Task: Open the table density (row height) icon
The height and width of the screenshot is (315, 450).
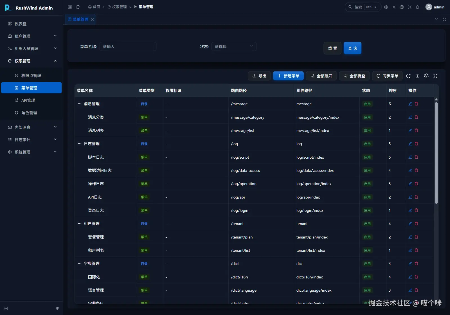Action: [x=417, y=76]
